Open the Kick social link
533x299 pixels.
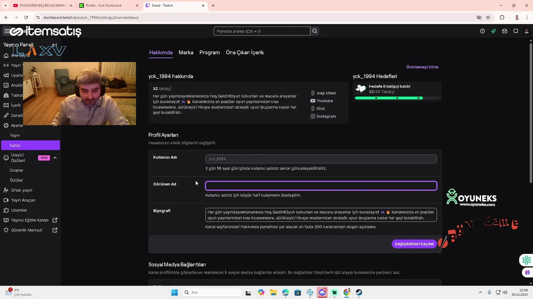(318, 108)
